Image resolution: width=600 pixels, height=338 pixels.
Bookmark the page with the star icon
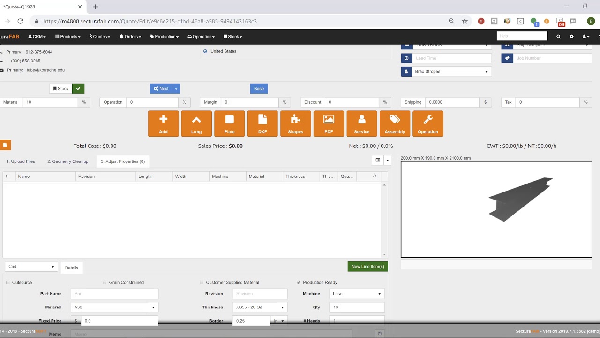[465, 21]
